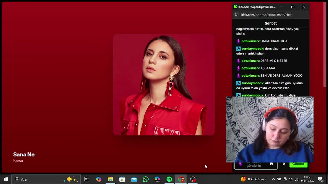Open Microsoft Store from the taskbar
The width and height of the screenshot is (328, 184).
(x=122, y=179)
